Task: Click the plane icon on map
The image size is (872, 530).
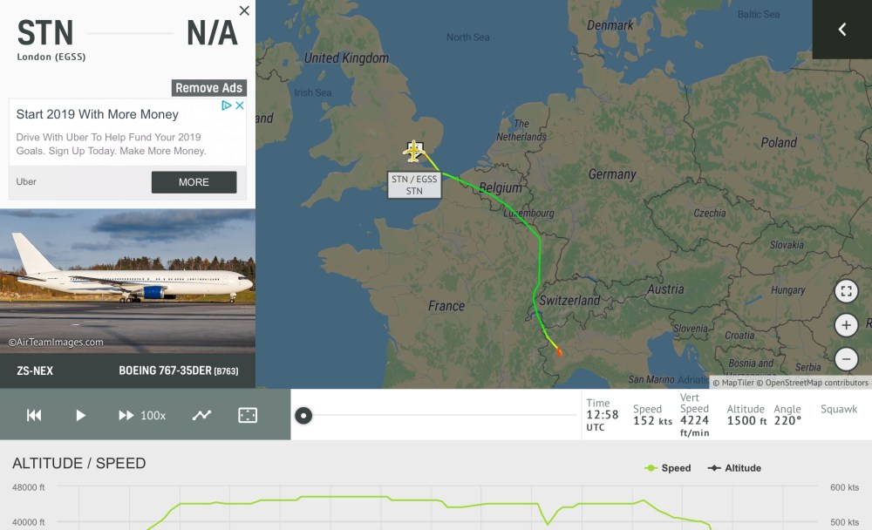Action: point(414,151)
